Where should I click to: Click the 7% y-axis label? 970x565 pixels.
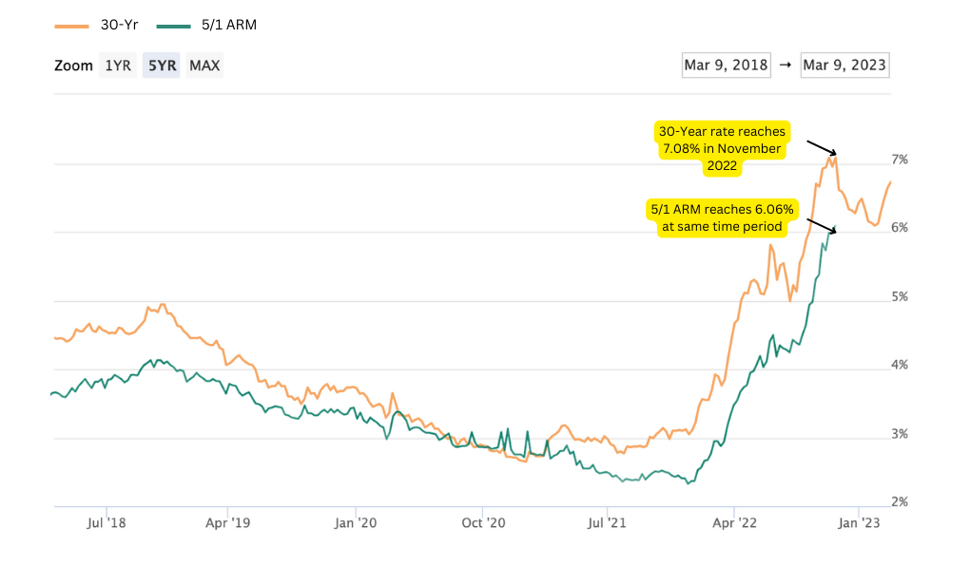(899, 160)
